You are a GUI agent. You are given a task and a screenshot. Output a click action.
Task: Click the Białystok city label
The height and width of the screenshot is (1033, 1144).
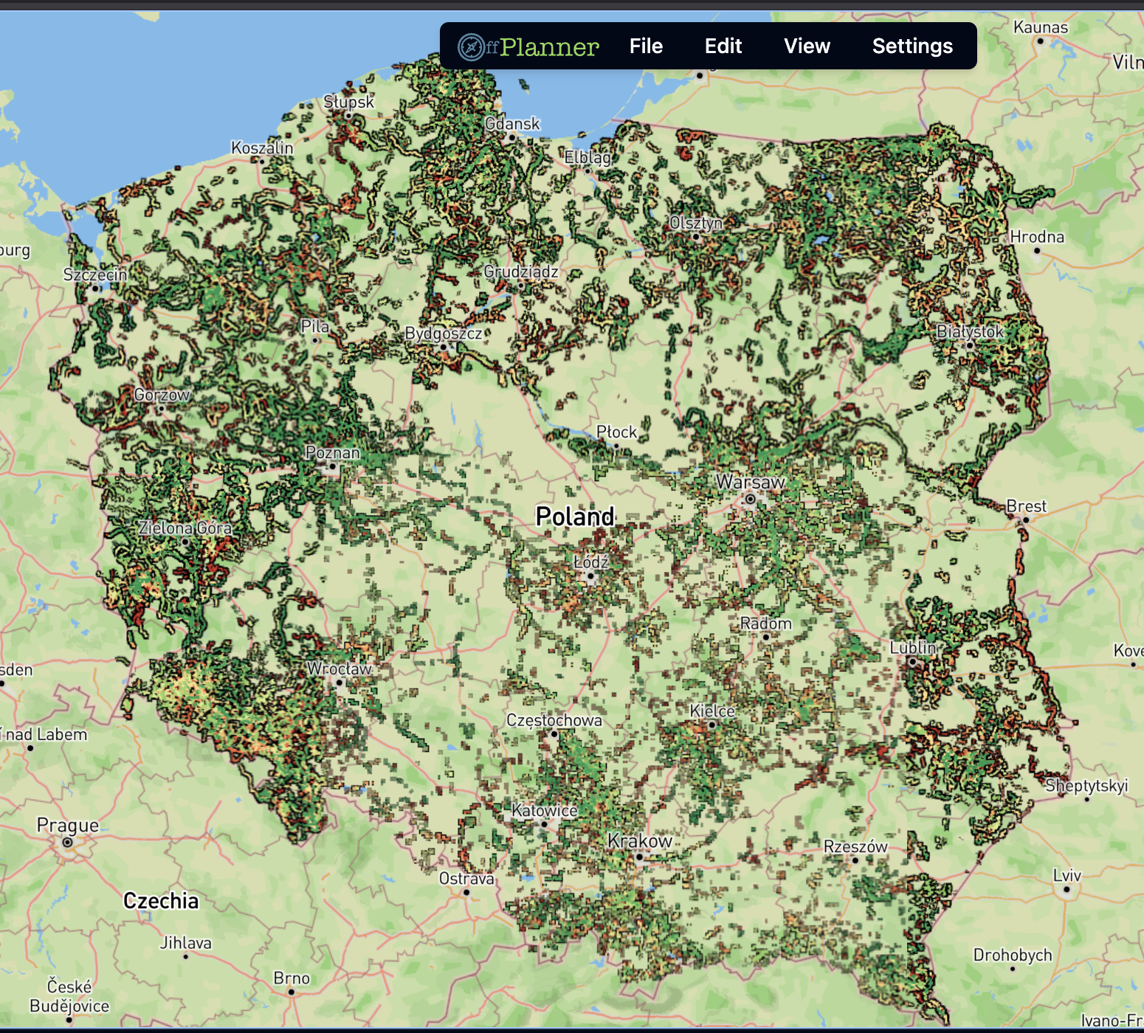[x=970, y=331]
